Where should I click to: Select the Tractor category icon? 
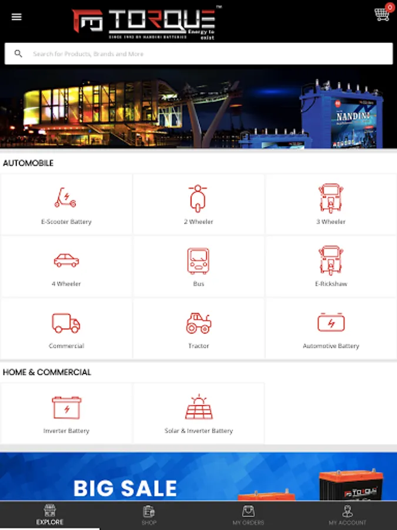point(199,323)
